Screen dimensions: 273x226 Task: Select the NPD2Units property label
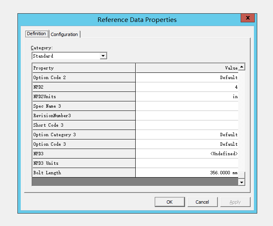click(84, 96)
